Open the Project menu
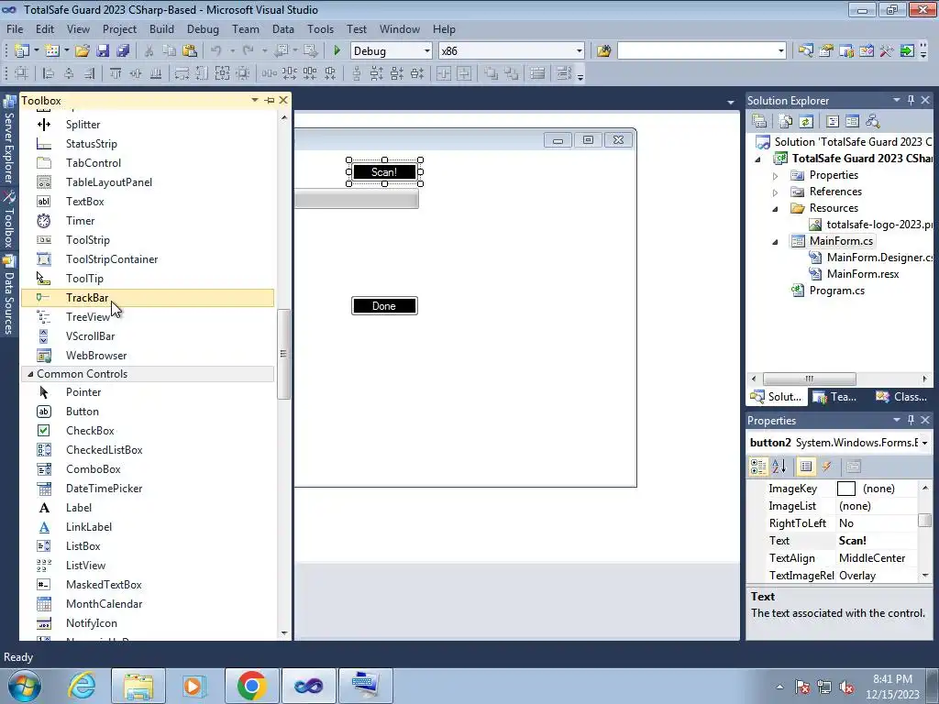The height and width of the screenshot is (704, 939). point(119,28)
